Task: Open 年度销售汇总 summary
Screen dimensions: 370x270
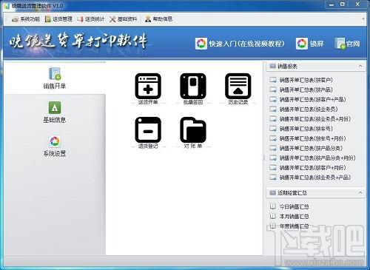Action: pos(294,226)
